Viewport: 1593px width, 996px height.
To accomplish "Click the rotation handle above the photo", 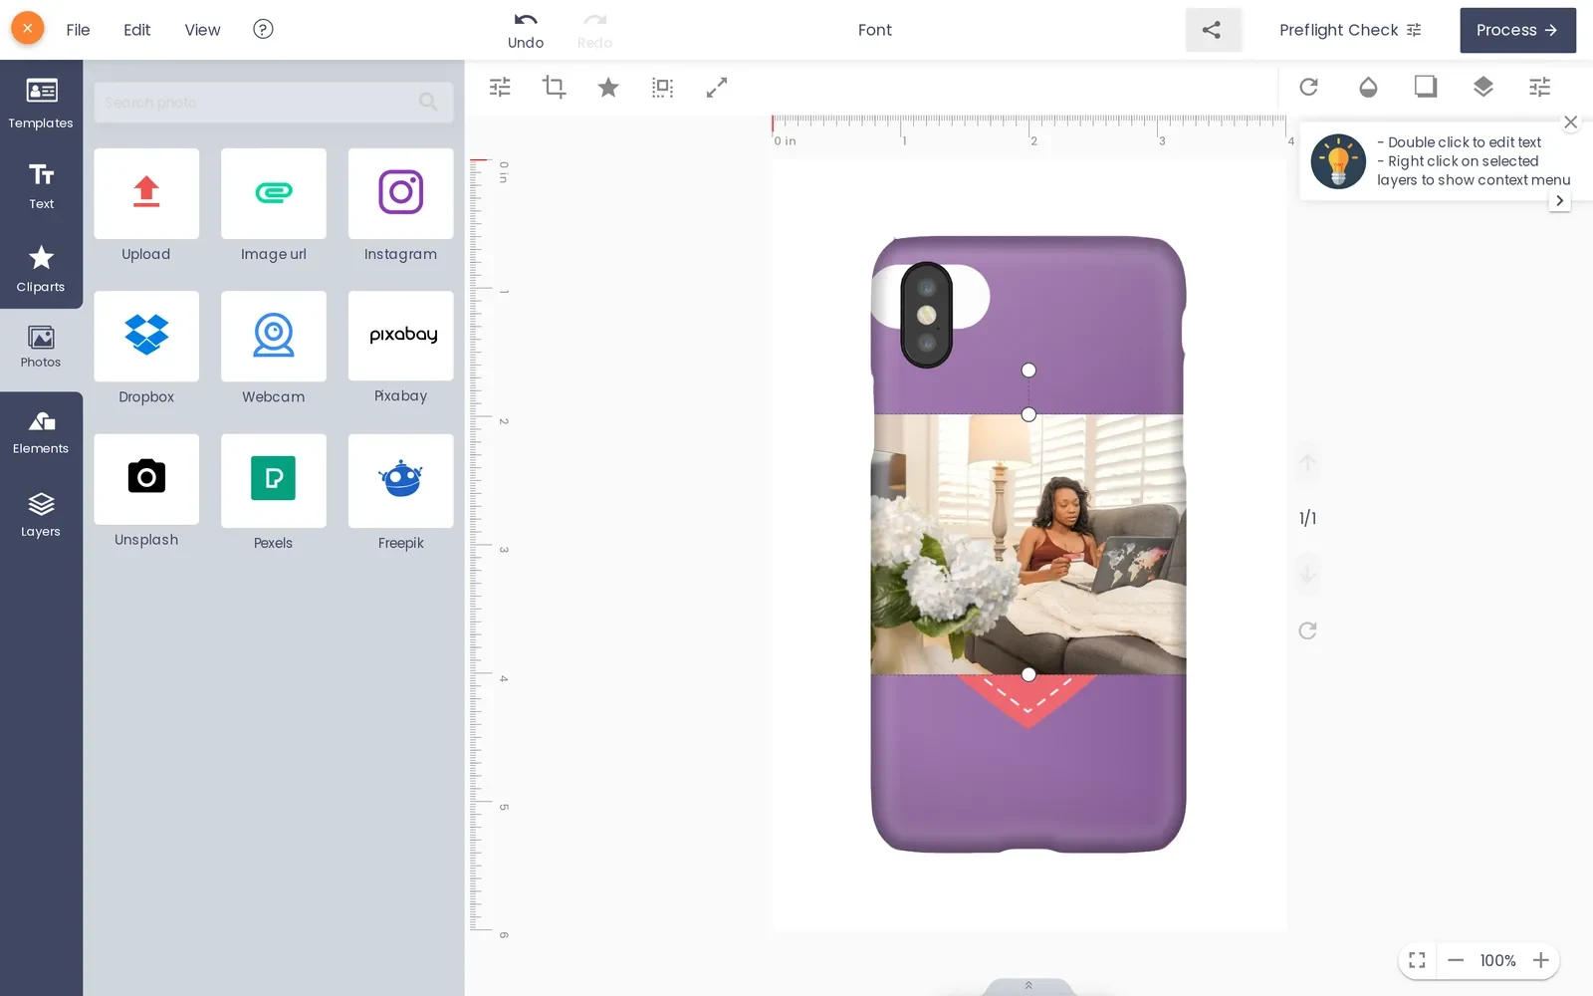I will point(1028,371).
